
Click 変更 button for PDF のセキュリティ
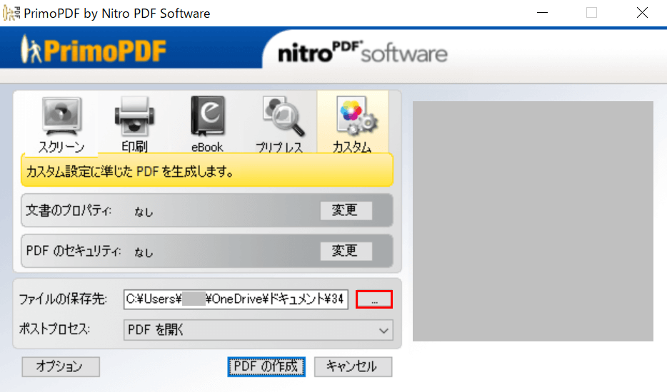point(346,251)
